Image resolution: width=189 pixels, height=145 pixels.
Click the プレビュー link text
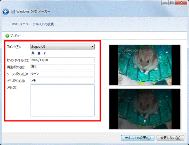coord(16,36)
